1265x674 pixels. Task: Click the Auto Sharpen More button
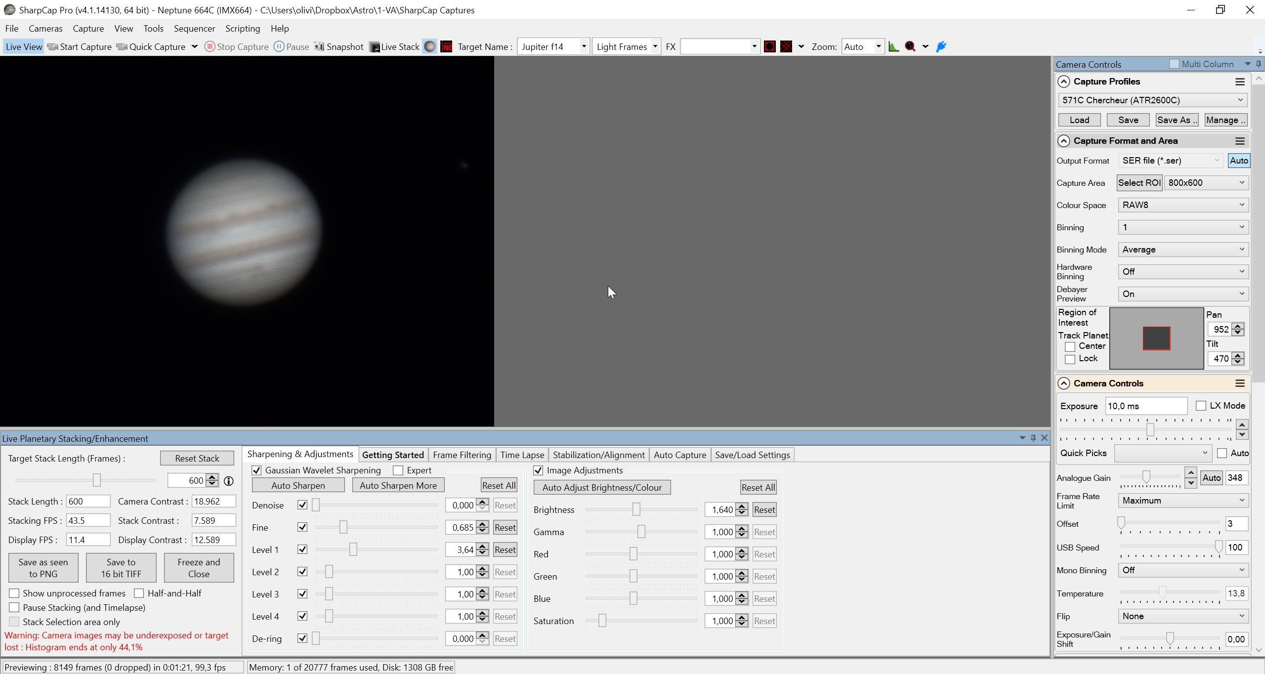(398, 485)
